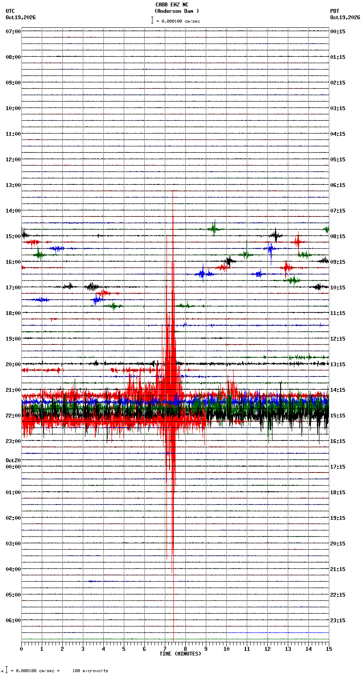Image resolution: width=363 pixels, height=676 pixels.
Task: Click the 12:00 UTC row label
Action: (13, 160)
